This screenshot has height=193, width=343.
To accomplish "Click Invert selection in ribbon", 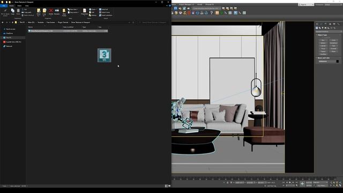I will click(106, 16).
